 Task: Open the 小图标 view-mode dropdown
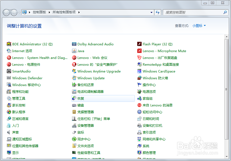coord(199,26)
